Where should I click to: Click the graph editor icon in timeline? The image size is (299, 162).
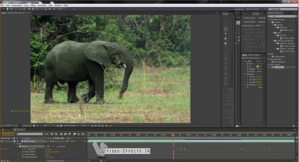click(x=83, y=134)
